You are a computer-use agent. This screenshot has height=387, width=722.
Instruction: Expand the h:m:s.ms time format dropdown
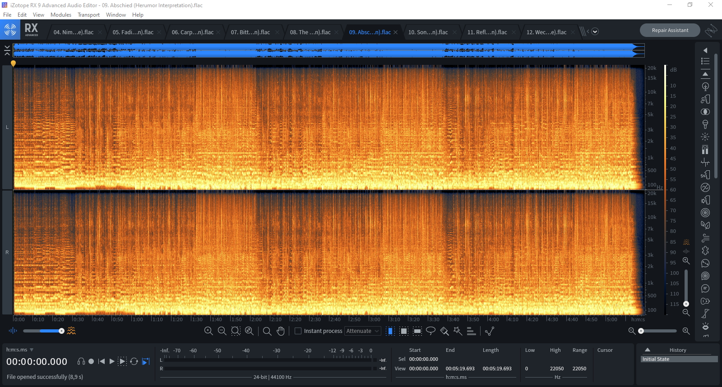pyautogui.click(x=32, y=350)
